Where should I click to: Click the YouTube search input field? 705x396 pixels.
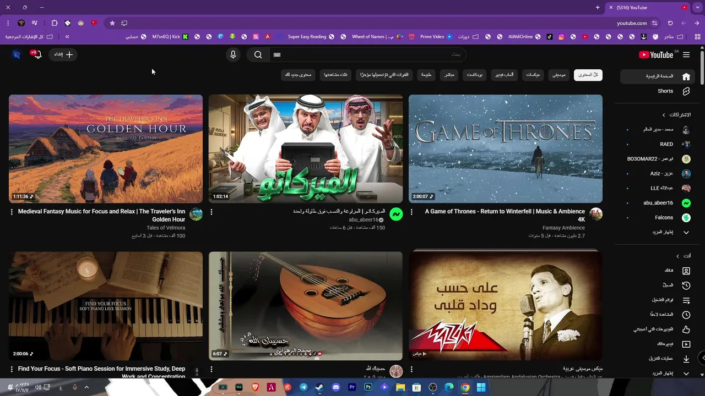coord(367,54)
